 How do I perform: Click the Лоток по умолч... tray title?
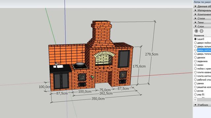coord(202,2)
